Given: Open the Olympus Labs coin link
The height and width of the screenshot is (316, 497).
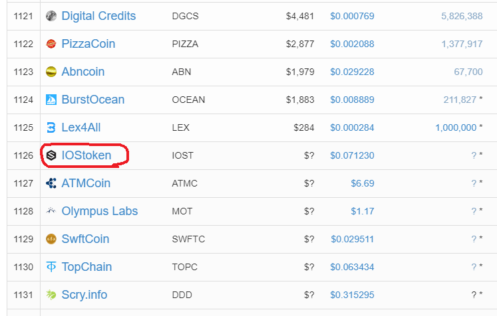Looking at the screenshot, I should pyautogui.click(x=100, y=211).
